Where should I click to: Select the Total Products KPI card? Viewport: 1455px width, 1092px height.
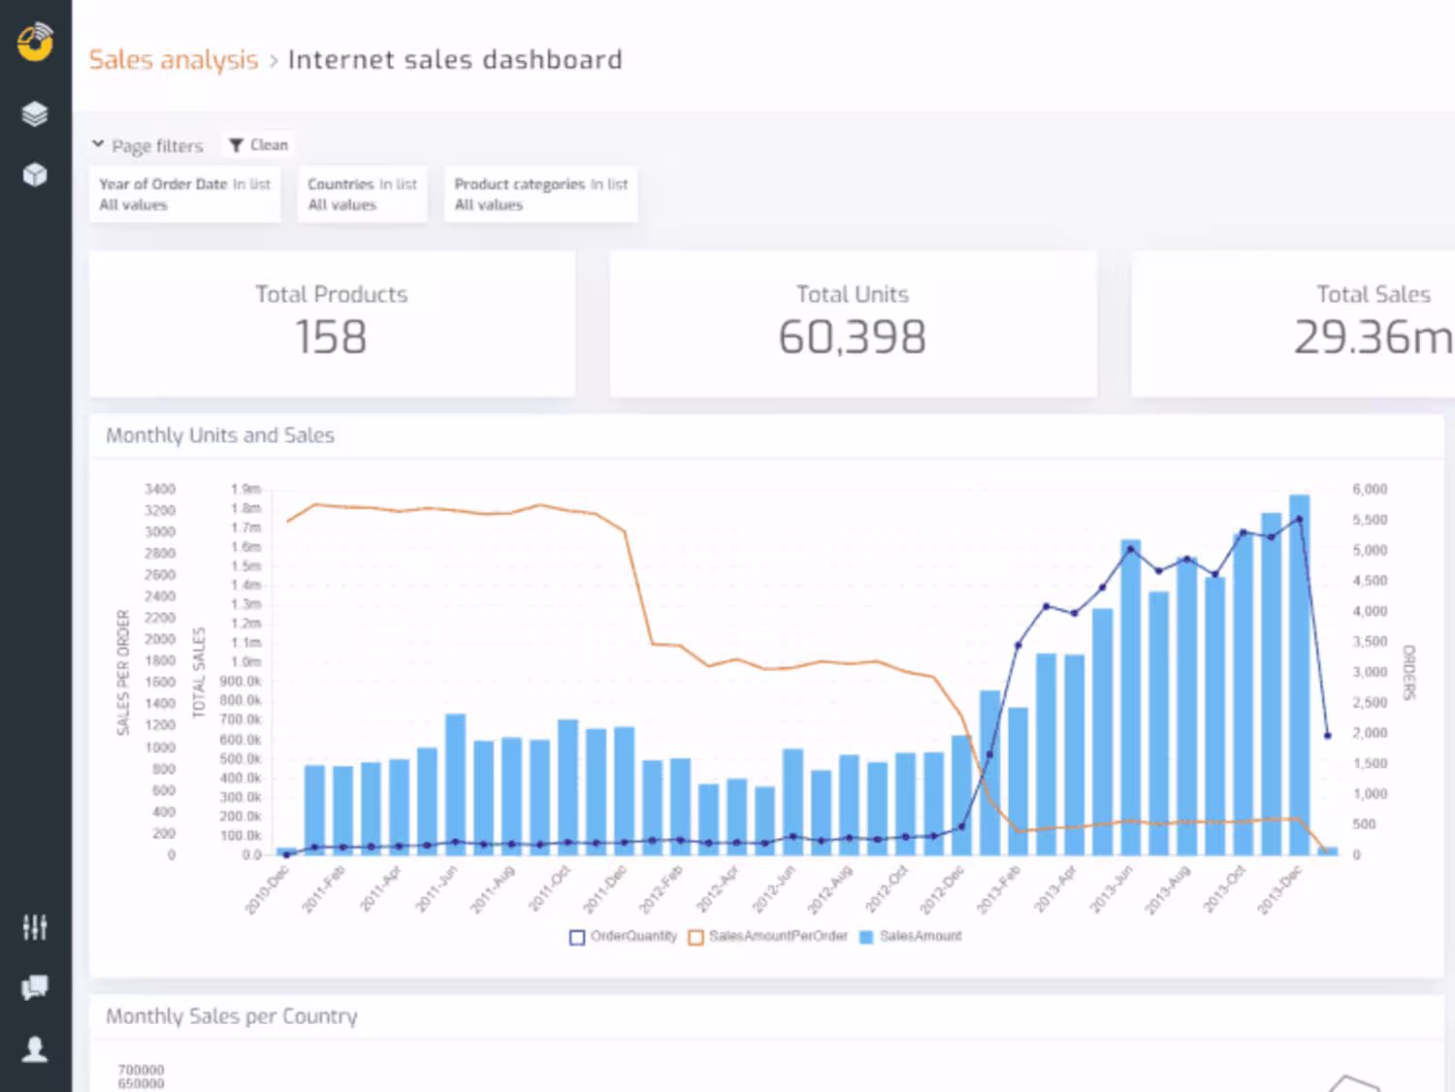[332, 323]
